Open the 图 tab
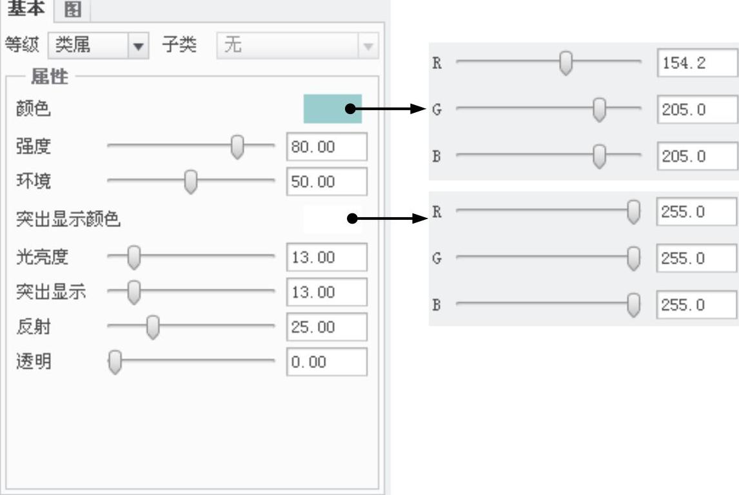Screen dimensions: 739x495 coord(72,10)
